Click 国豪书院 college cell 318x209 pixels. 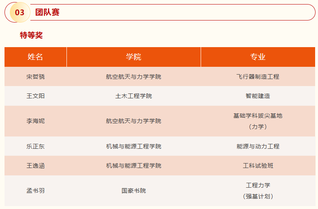(133, 191)
